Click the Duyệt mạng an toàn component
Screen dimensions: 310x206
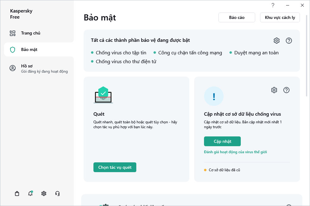[256, 53]
